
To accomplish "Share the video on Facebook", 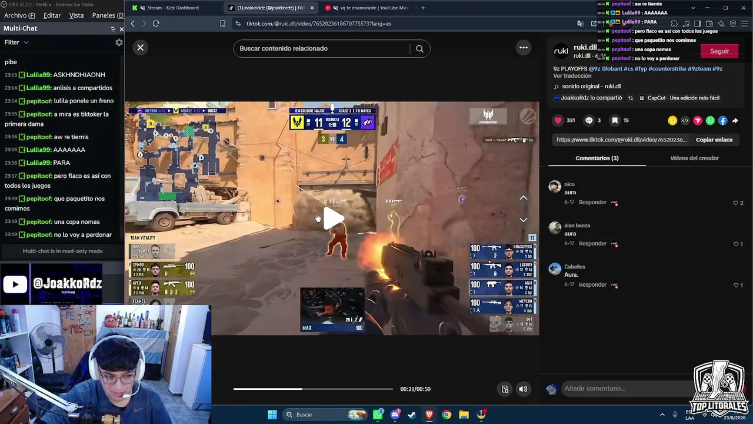I will pyautogui.click(x=723, y=121).
